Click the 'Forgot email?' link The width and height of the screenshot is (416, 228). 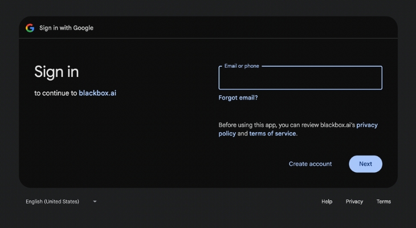pyautogui.click(x=238, y=97)
